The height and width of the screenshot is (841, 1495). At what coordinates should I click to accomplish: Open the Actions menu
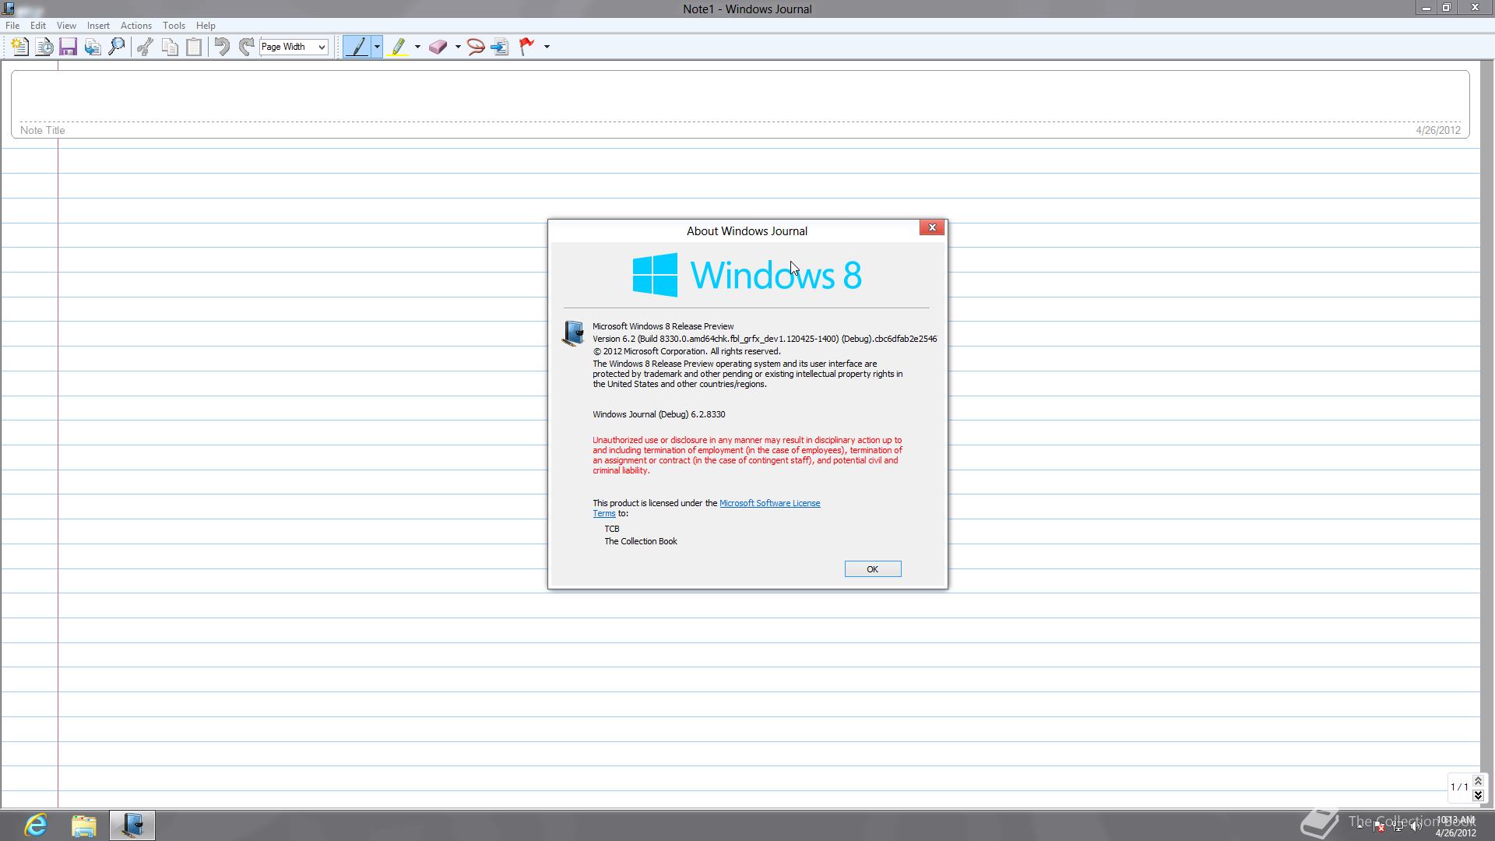(x=136, y=26)
